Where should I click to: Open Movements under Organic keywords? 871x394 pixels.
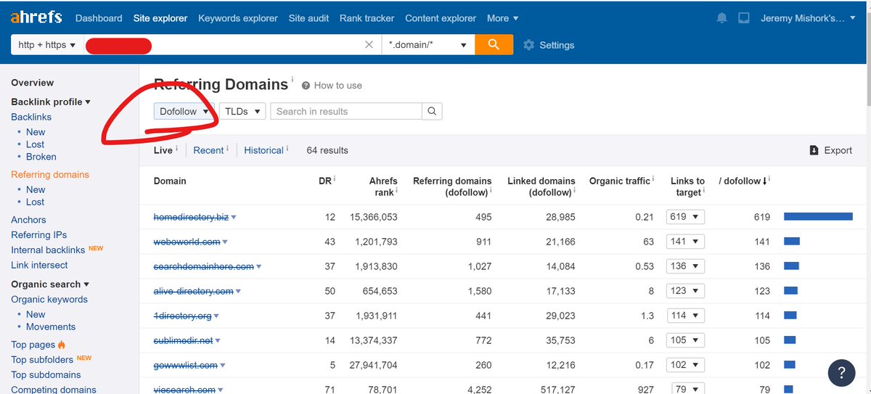pos(51,327)
